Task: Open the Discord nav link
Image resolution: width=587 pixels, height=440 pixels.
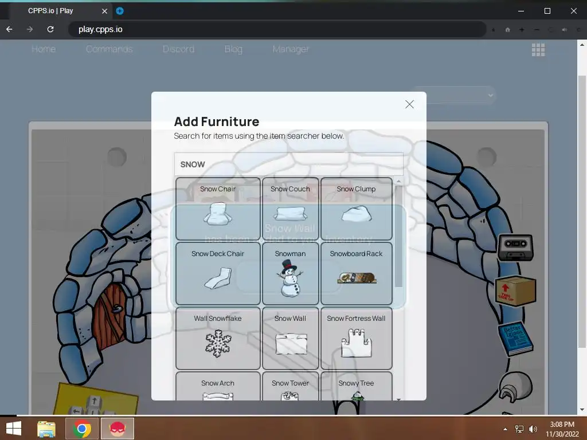Action: click(178, 49)
